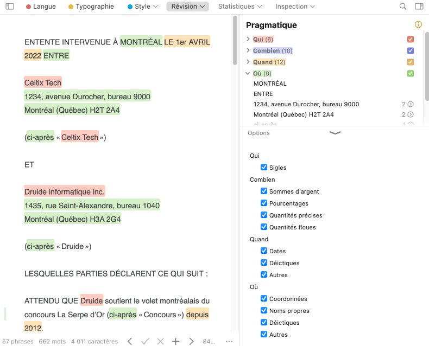Click the search magnifier icon
429x346 pixels.
point(403,7)
